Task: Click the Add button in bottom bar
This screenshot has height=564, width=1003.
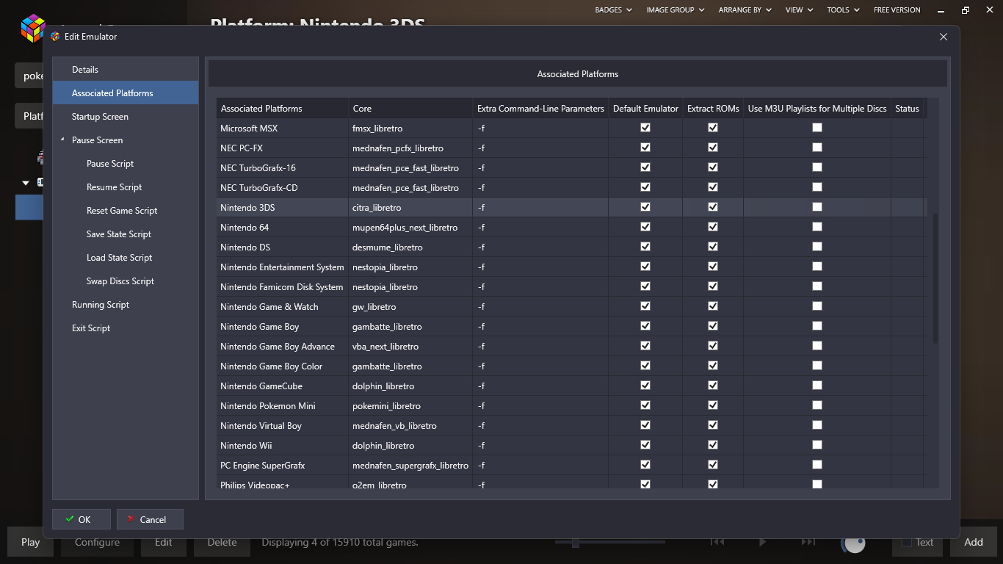Action: (974, 542)
